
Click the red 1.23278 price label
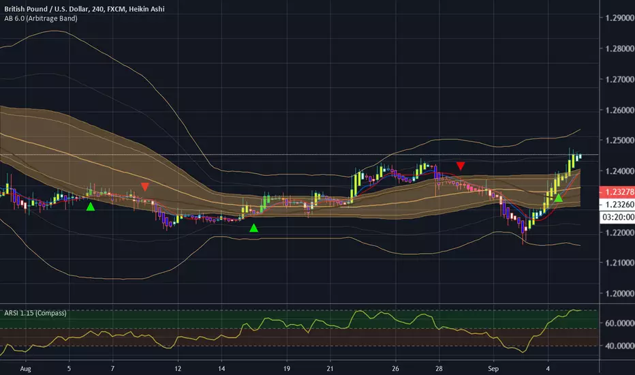pyautogui.click(x=617, y=192)
